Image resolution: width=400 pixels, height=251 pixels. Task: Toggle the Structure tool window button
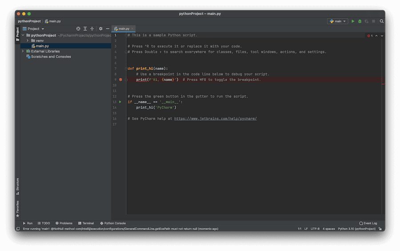pyautogui.click(x=18, y=186)
